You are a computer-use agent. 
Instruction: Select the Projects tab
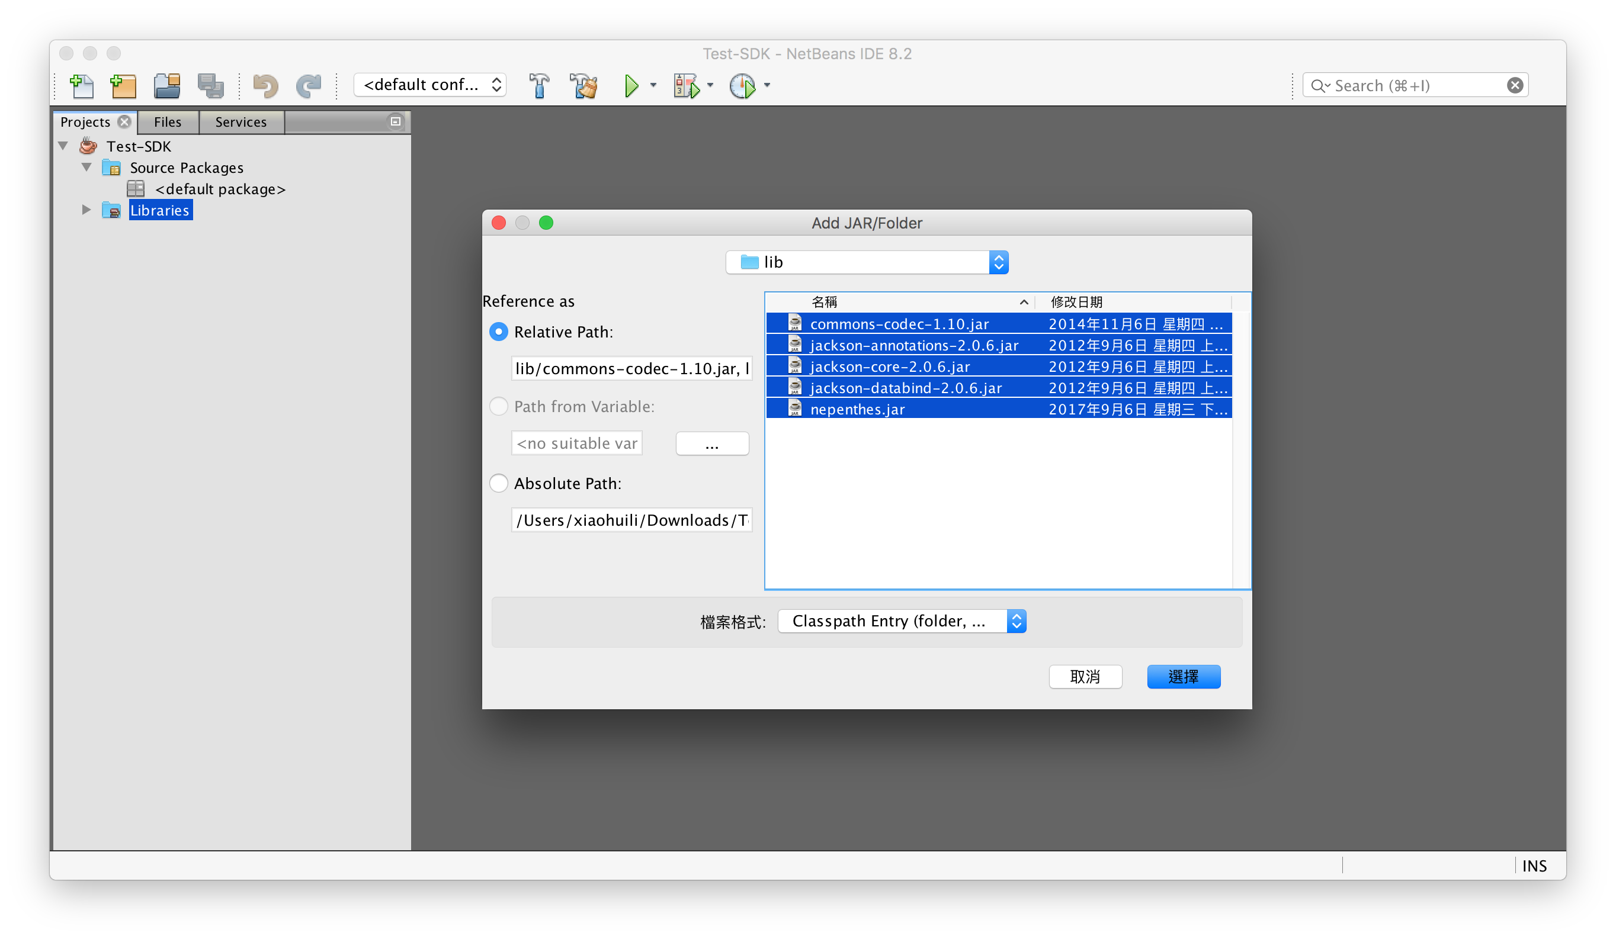click(85, 122)
